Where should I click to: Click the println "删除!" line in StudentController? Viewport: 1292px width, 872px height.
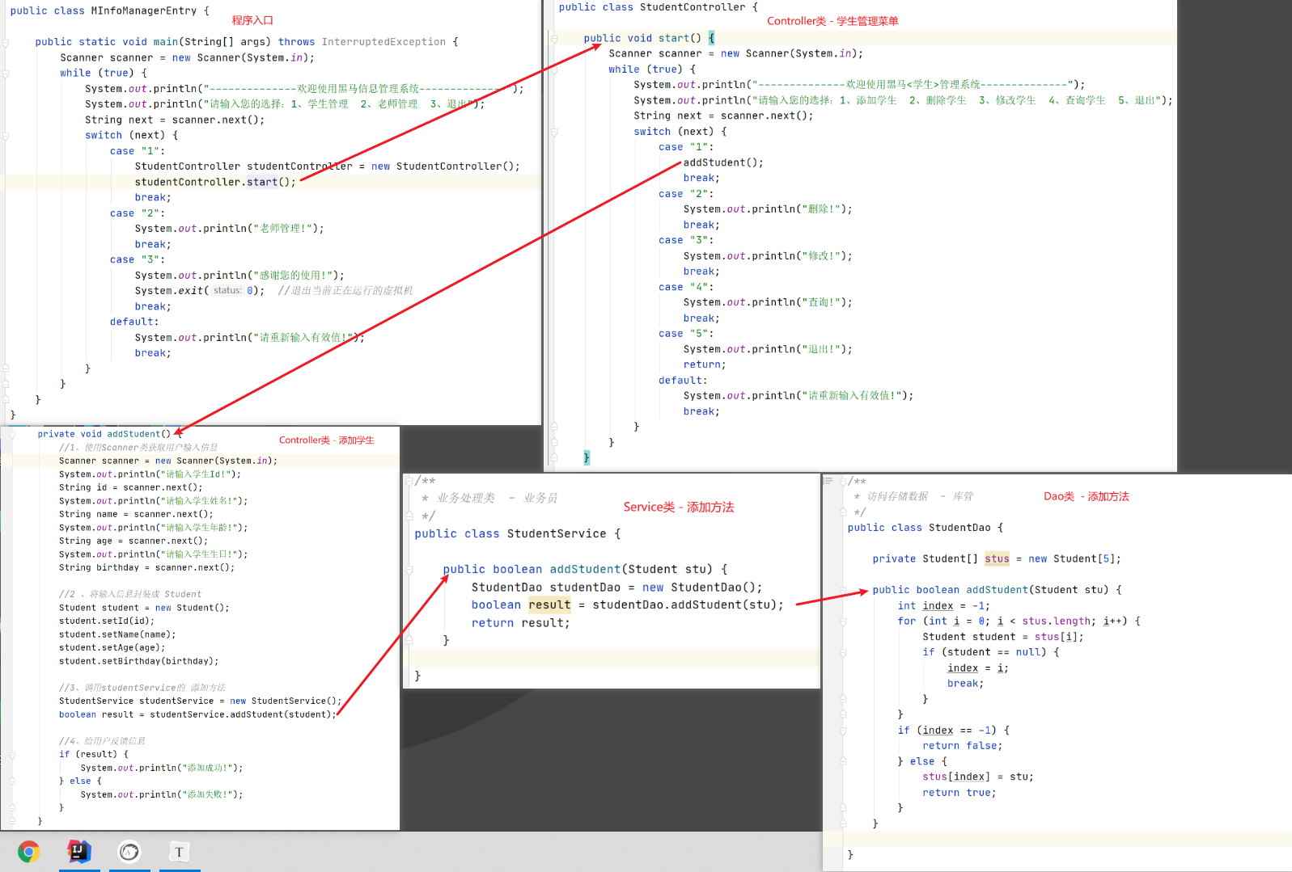pos(768,209)
